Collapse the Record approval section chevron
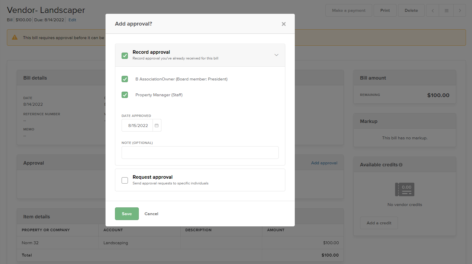Screen dimensions: 472x264 click(276, 55)
